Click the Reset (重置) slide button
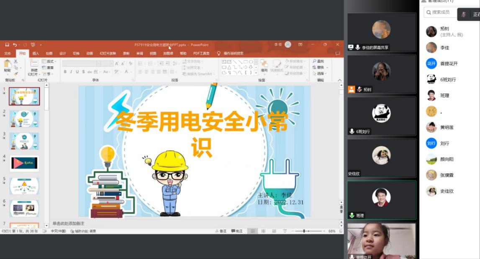The image size is (480, 259). (48, 68)
